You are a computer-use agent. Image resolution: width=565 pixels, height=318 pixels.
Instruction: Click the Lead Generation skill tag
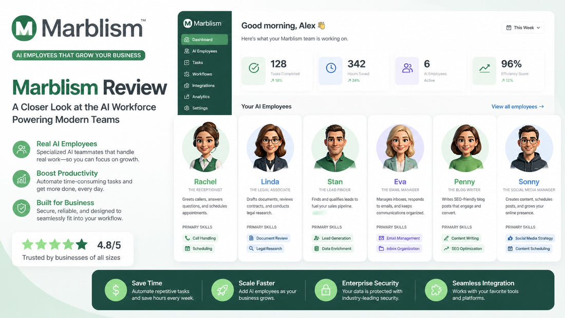(332, 238)
